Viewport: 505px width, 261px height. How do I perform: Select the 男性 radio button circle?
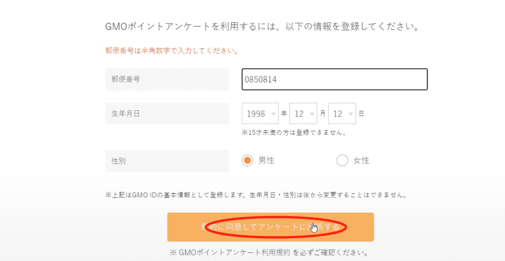pyautogui.click(x=248, y=161)
